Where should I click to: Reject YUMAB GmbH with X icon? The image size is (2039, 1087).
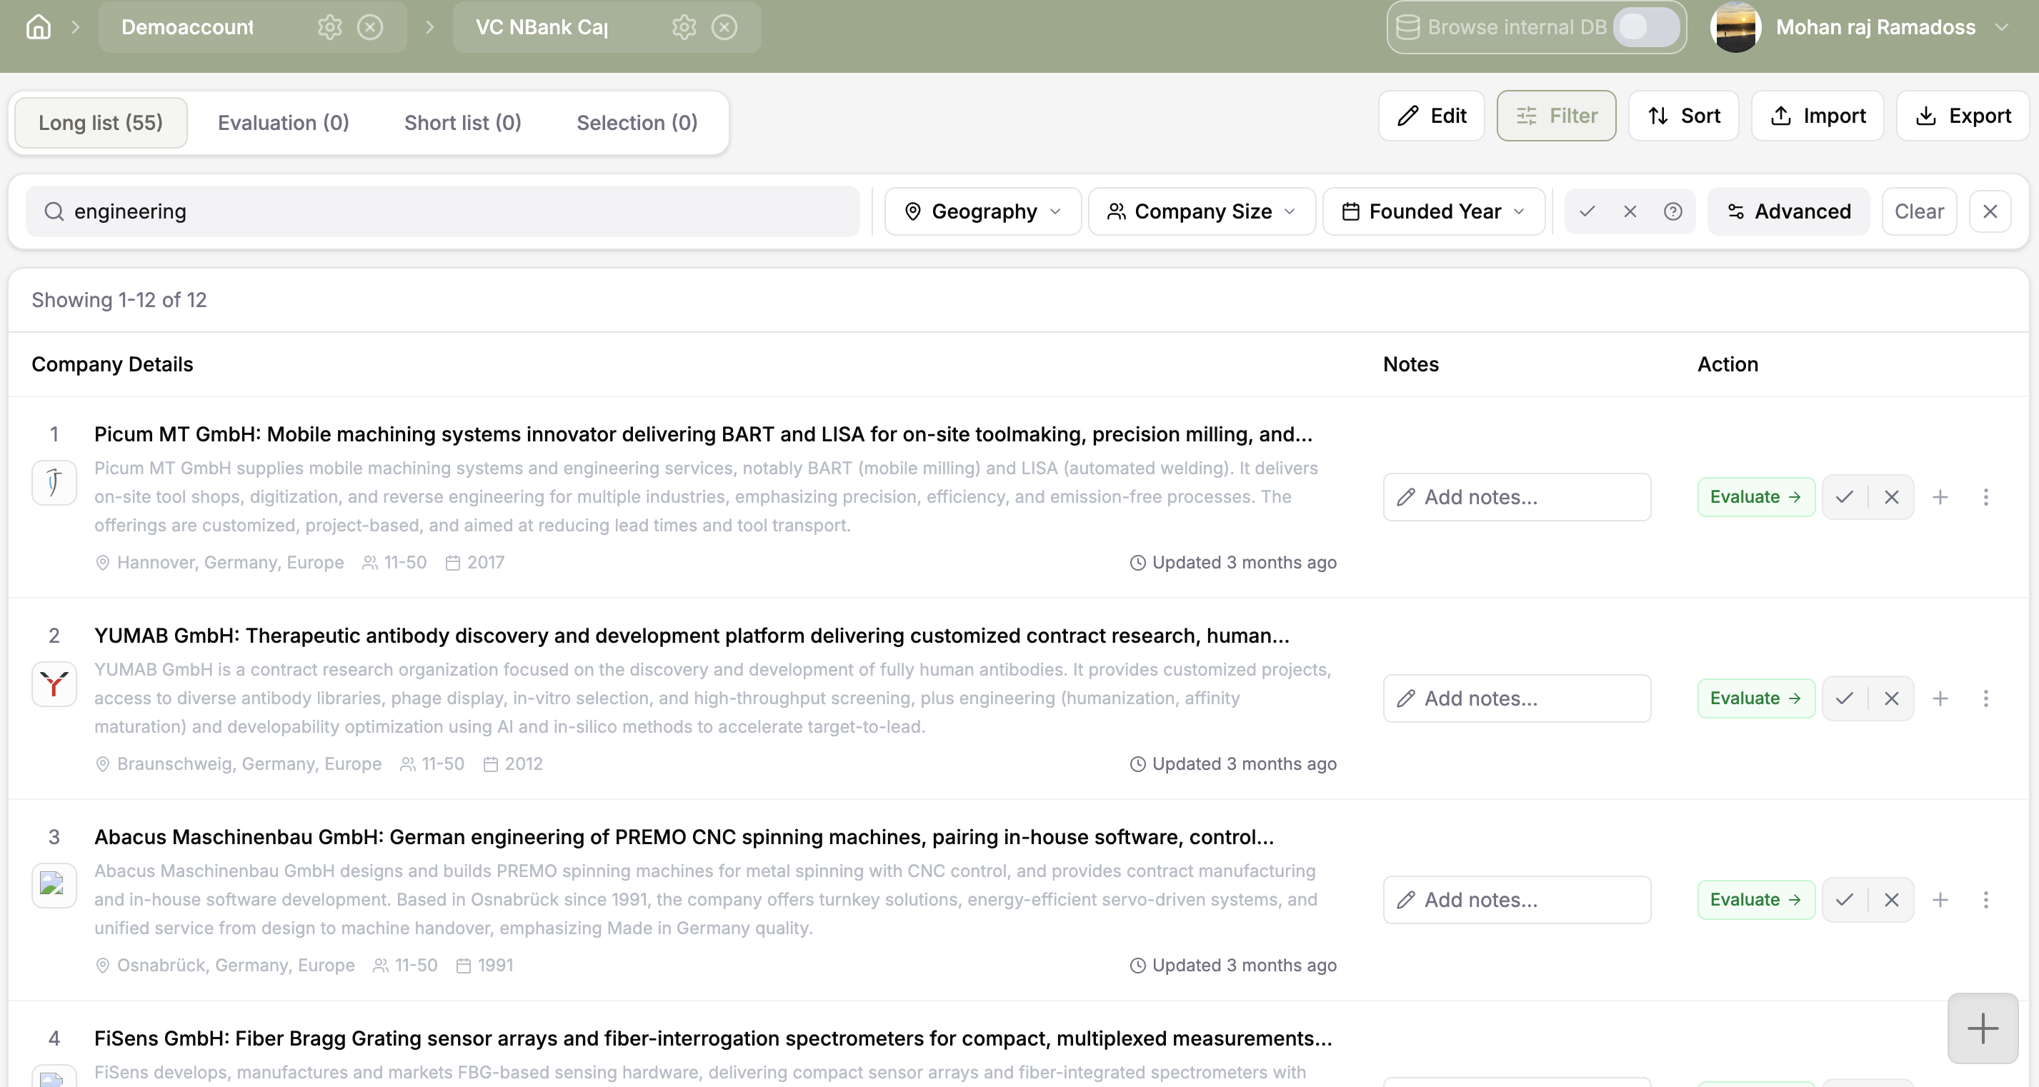(x=1891, y=698)
